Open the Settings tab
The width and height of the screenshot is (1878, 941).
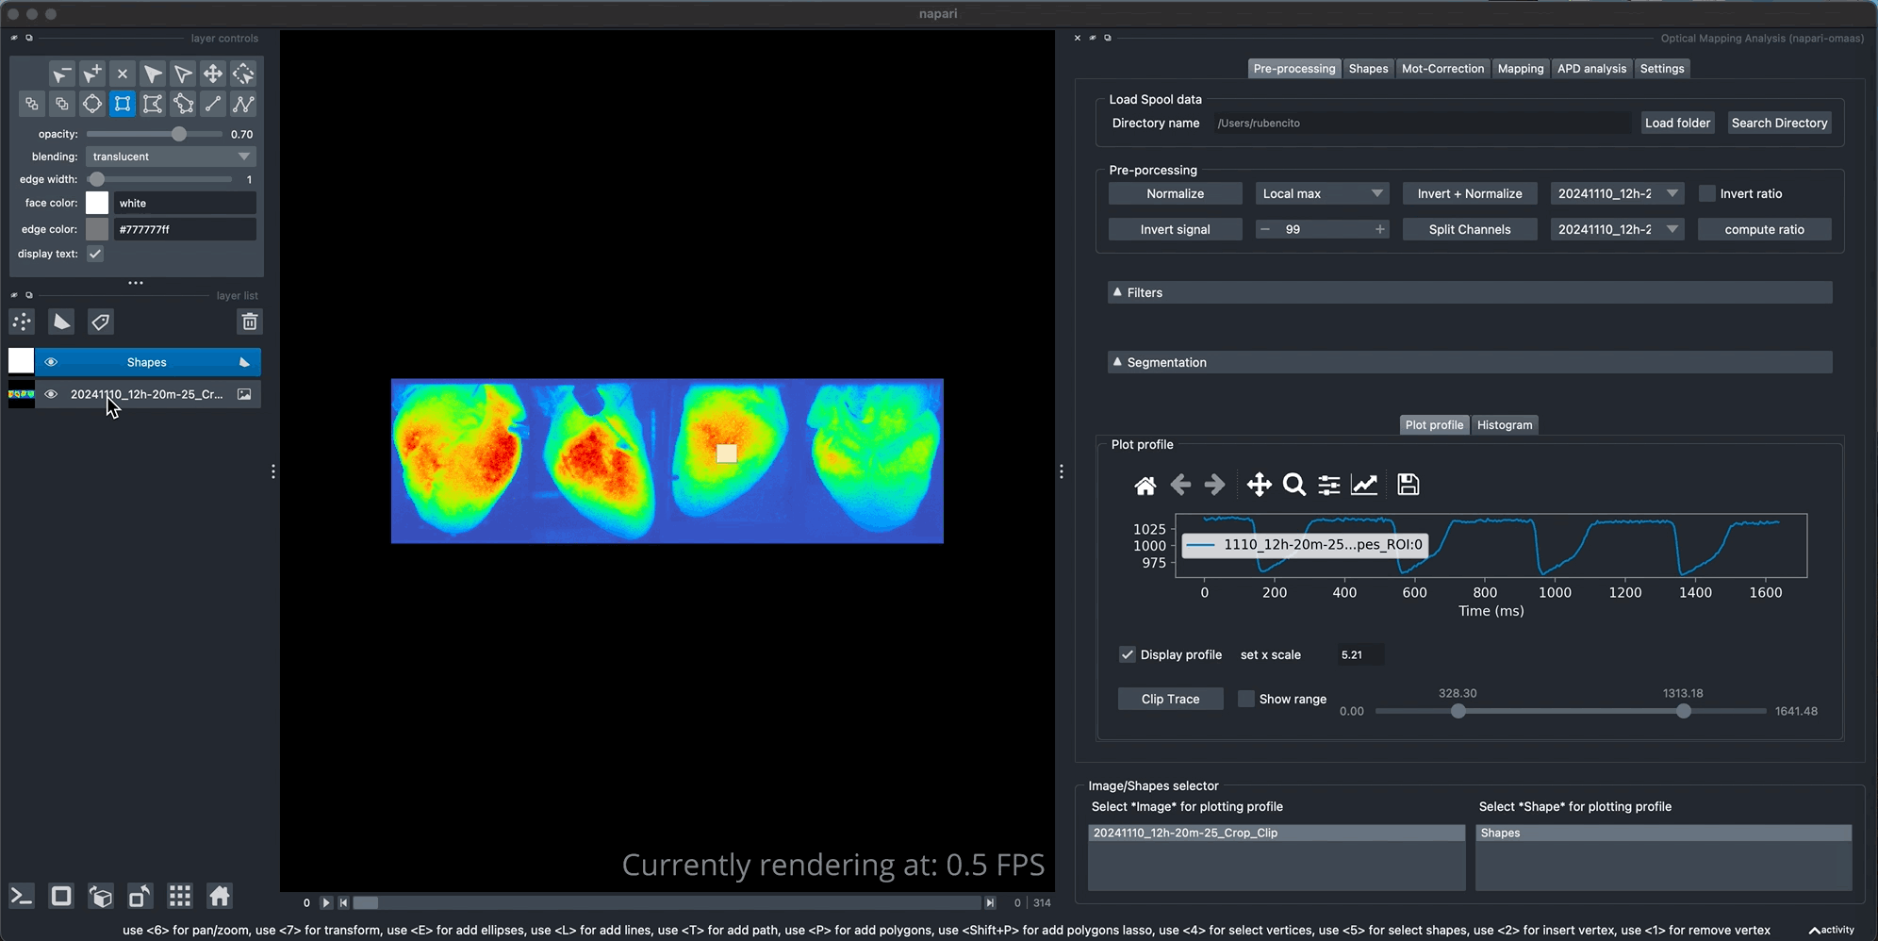[1662, 69]
